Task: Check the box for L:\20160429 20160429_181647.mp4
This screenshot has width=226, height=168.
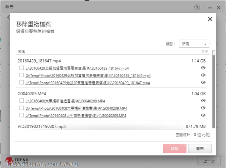Action: (x=22, y=68)
